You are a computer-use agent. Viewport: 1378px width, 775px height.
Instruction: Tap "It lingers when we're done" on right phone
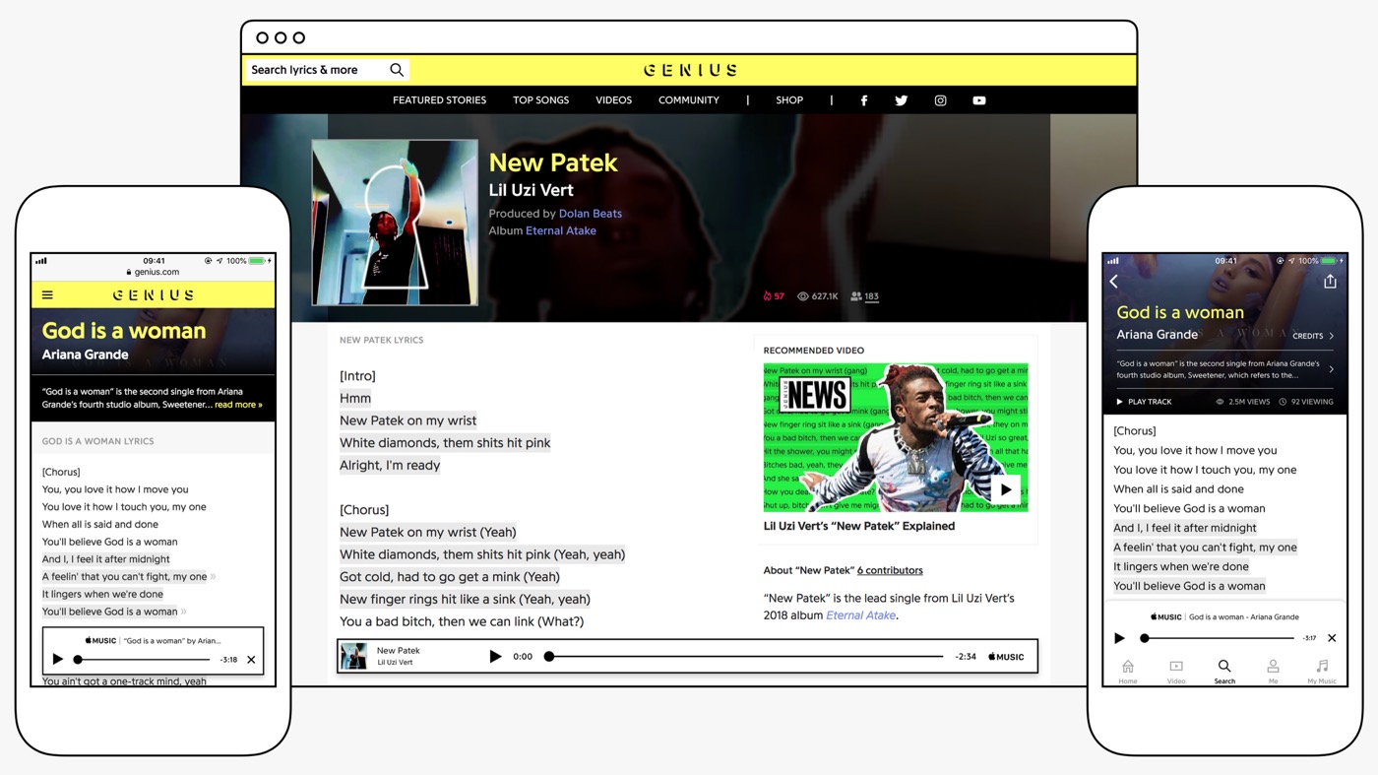1181,567
